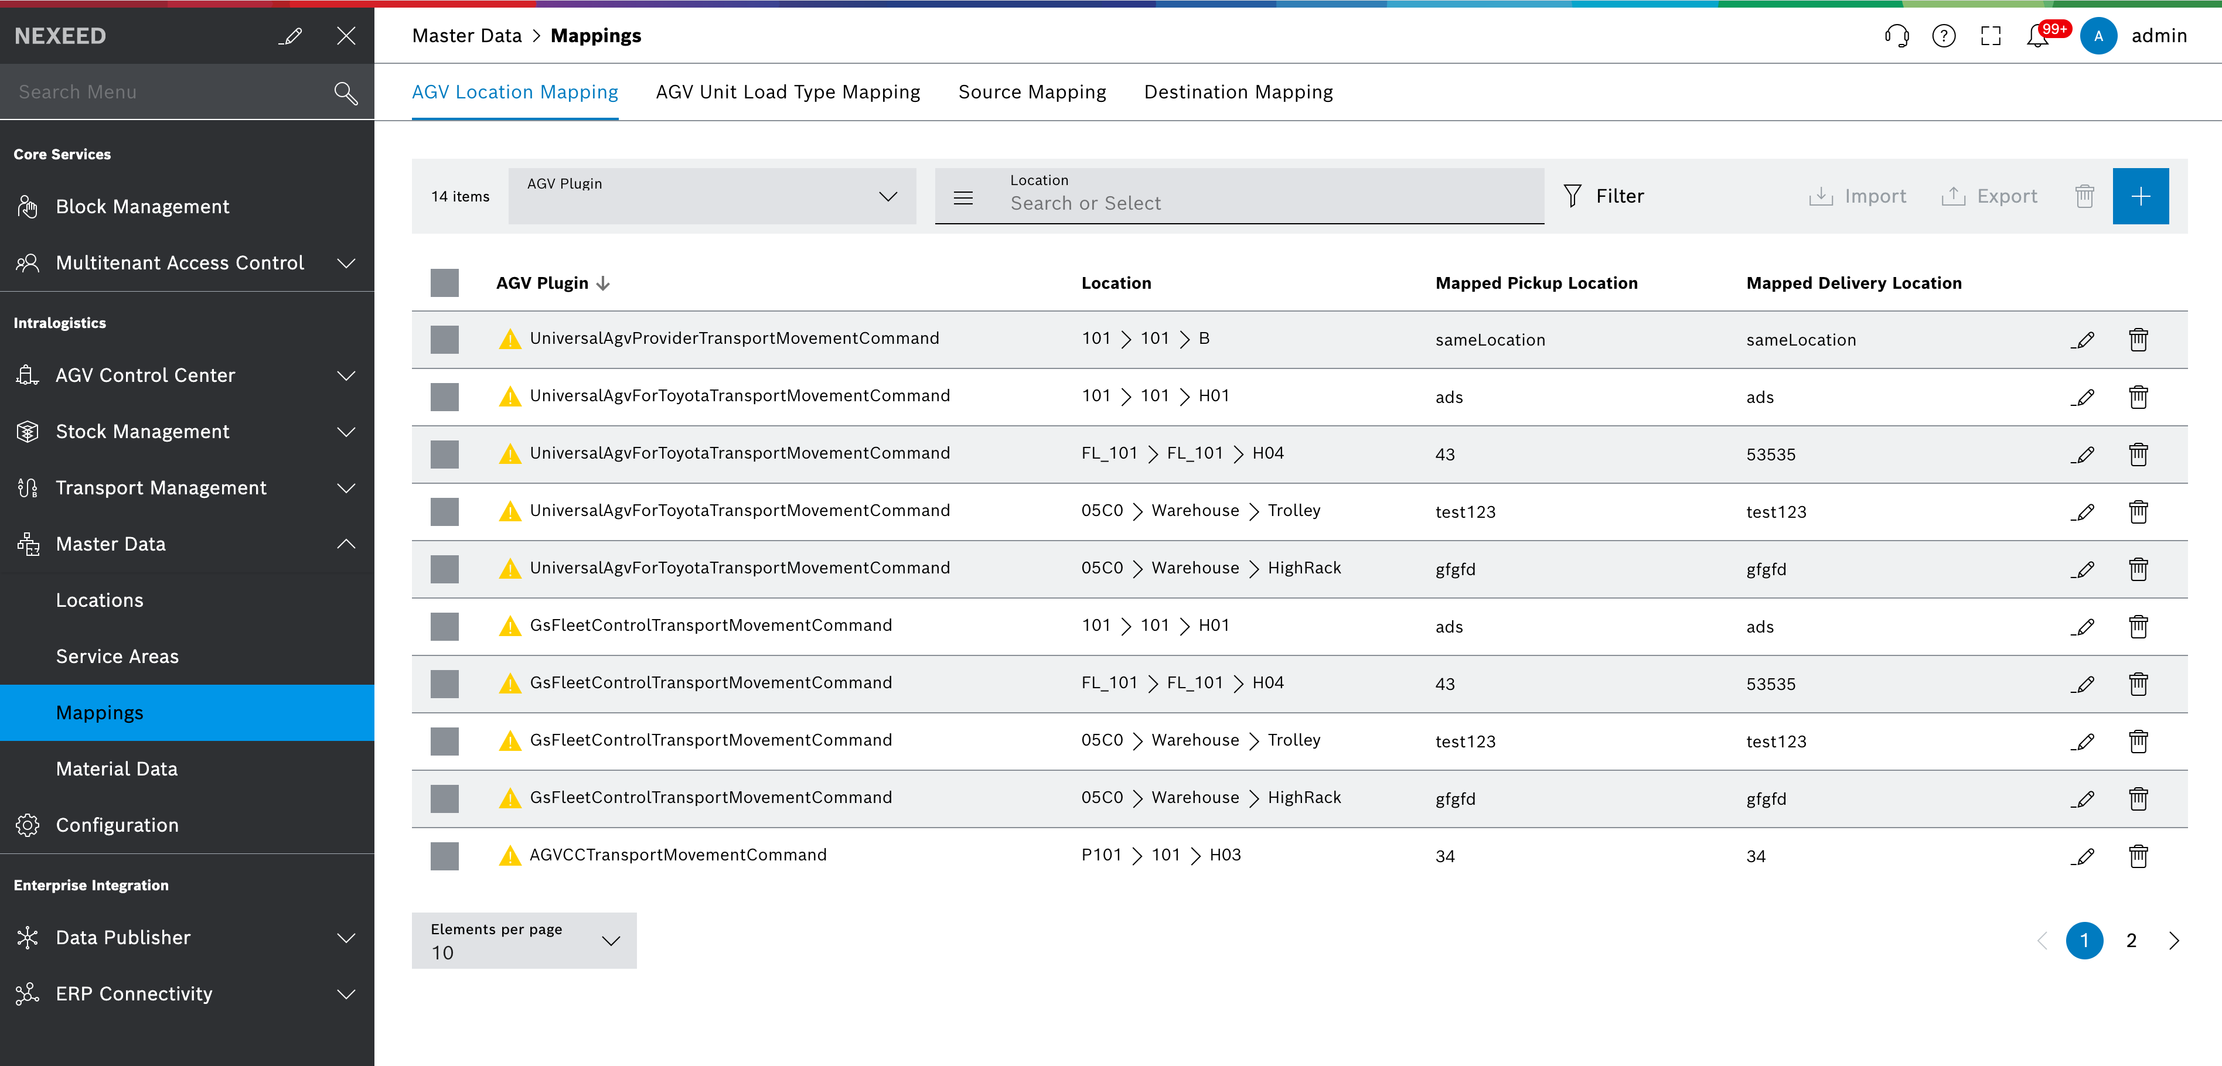Open the Elements per page dropdown
This screenshot has height=1066, width=2222.
(524, 940)
